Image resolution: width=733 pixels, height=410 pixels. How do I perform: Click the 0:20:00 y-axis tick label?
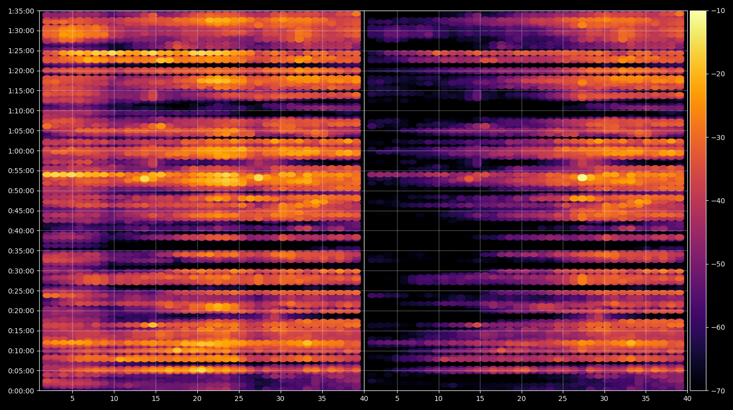(x=21, y=311)
